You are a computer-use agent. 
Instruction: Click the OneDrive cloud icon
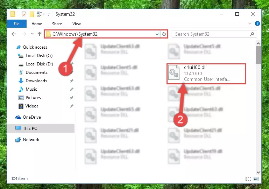point(18,117)
